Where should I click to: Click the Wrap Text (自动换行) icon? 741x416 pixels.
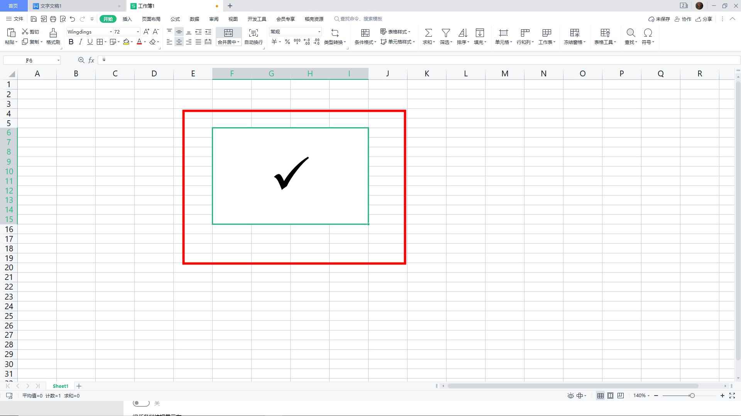click(x=253, y=33)
